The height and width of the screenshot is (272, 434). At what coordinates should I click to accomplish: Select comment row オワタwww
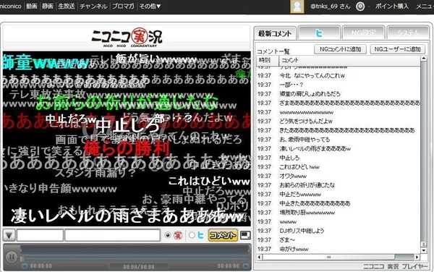click(339, 176)
